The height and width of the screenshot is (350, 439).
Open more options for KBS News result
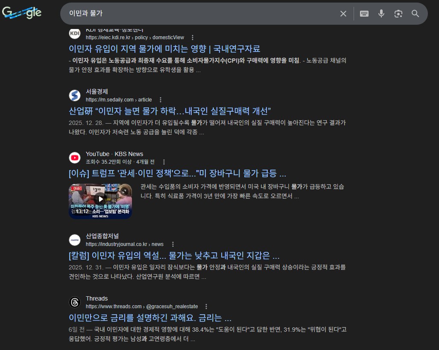164,162
